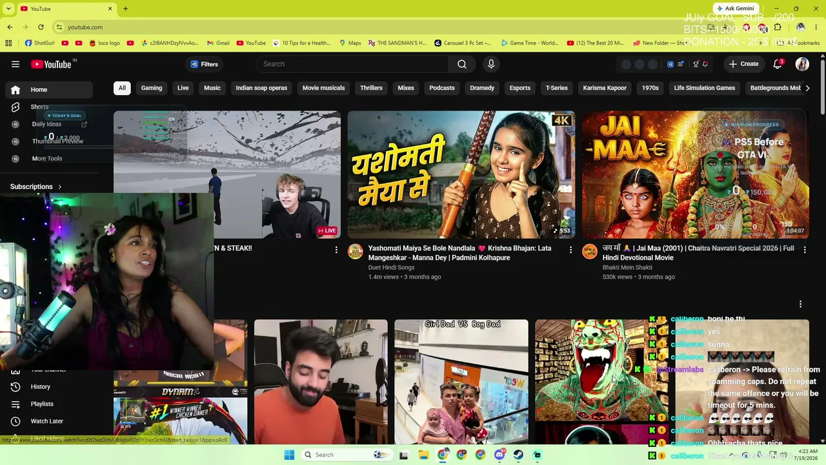The height and width of the screenshot is (465, 826).
Task: Open the extension trophy icon in YouTube header
Action: pos(696,64)
